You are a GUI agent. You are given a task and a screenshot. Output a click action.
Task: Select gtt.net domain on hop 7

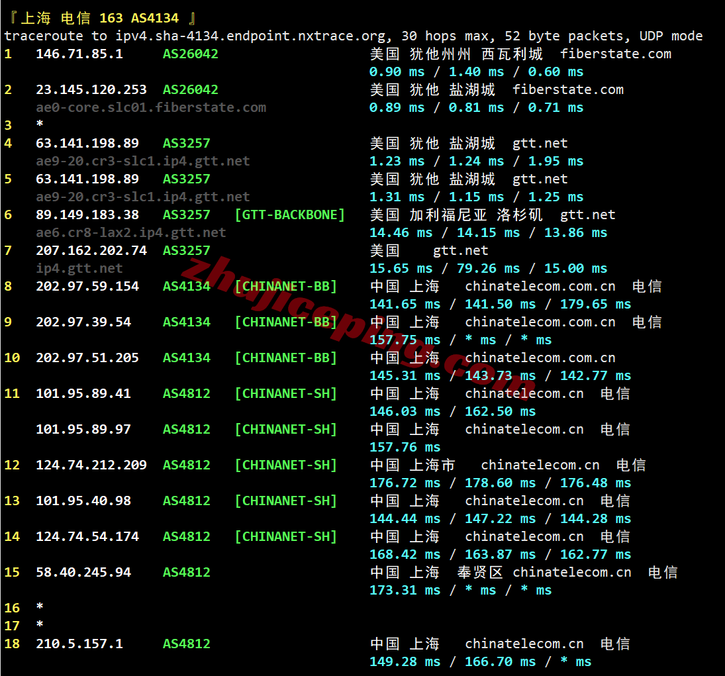[x=460, y=250]
